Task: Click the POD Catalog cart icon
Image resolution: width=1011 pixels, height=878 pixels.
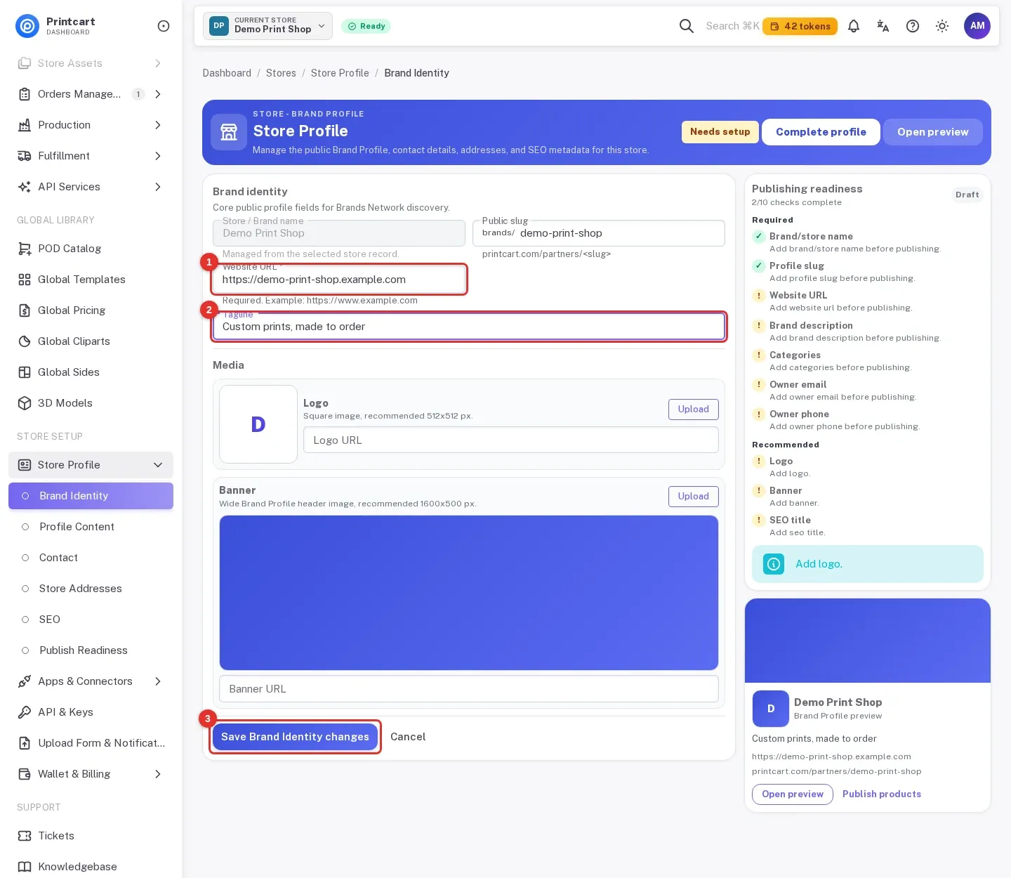Action: 25,249
